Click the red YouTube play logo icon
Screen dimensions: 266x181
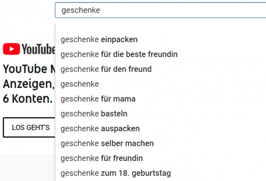pos(12,49)
